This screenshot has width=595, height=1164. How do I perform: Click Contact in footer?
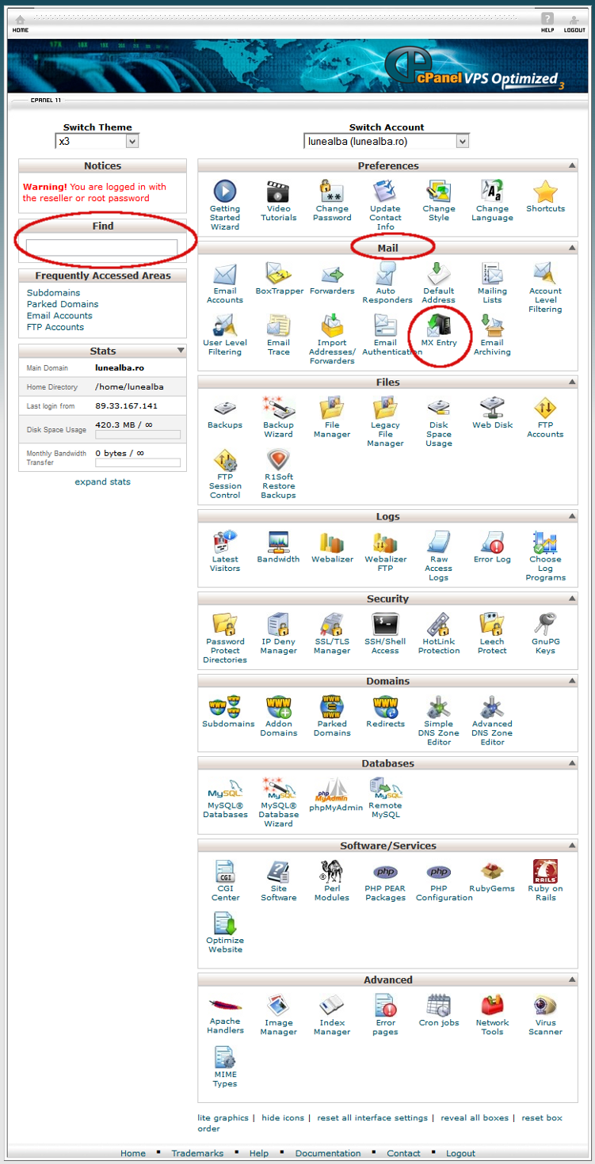[x=403, y=1154]
